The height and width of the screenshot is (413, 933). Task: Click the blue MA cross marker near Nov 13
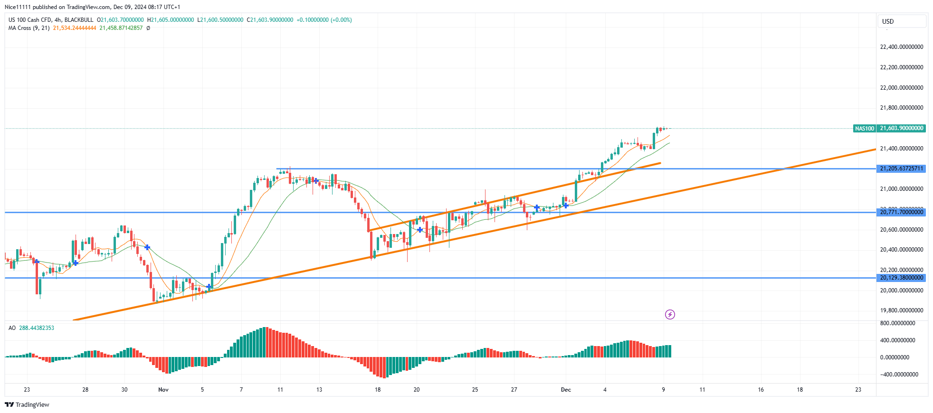click(x=316, y=181)
